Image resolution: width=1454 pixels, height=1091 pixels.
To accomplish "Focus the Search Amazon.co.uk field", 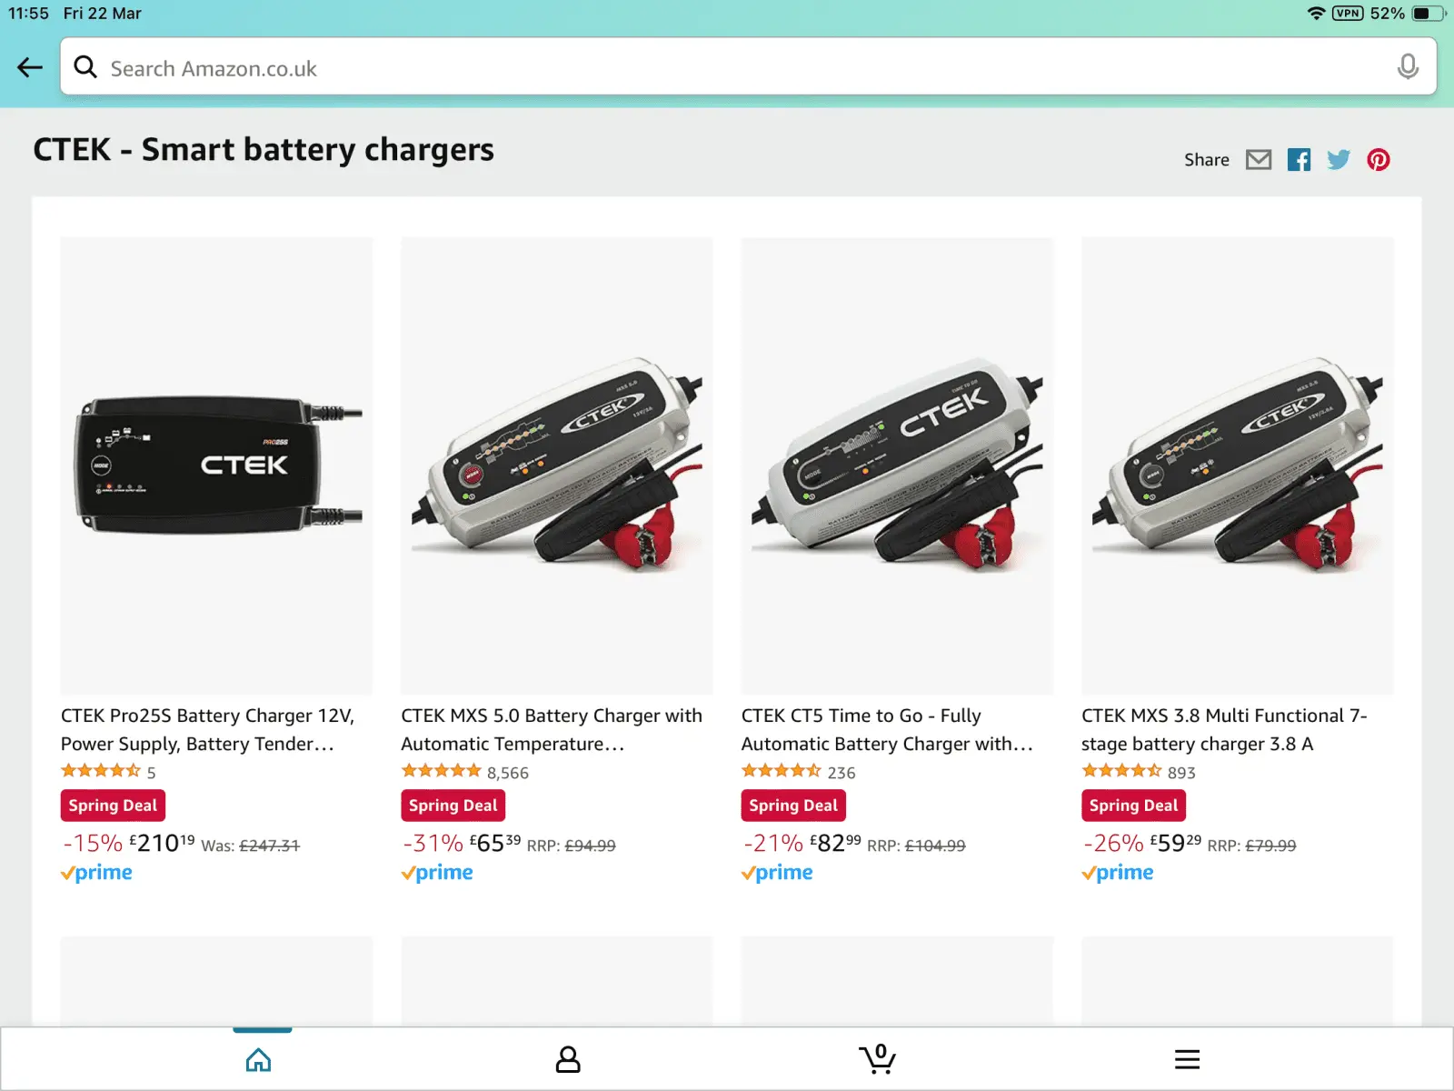I will pos(727,68).
